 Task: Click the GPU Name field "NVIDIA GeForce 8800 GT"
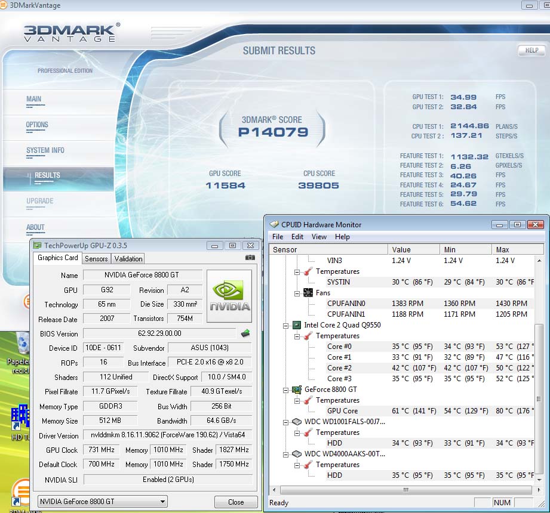(142, 275)
